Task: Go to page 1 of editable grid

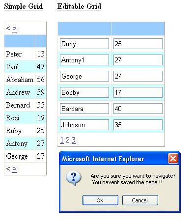Action: 62,140
